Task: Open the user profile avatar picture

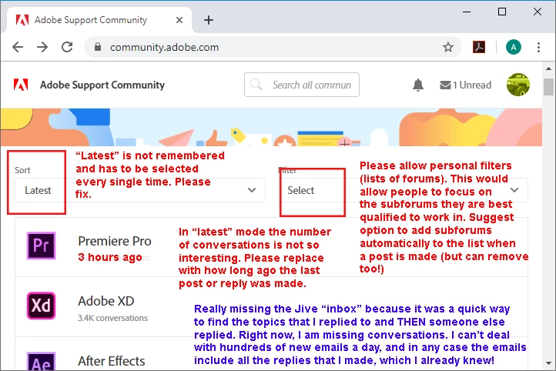Action: coord(517,85)
